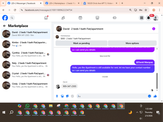
Task: Click listing thumbnail in chat header
Action: (x=59, y=29)
